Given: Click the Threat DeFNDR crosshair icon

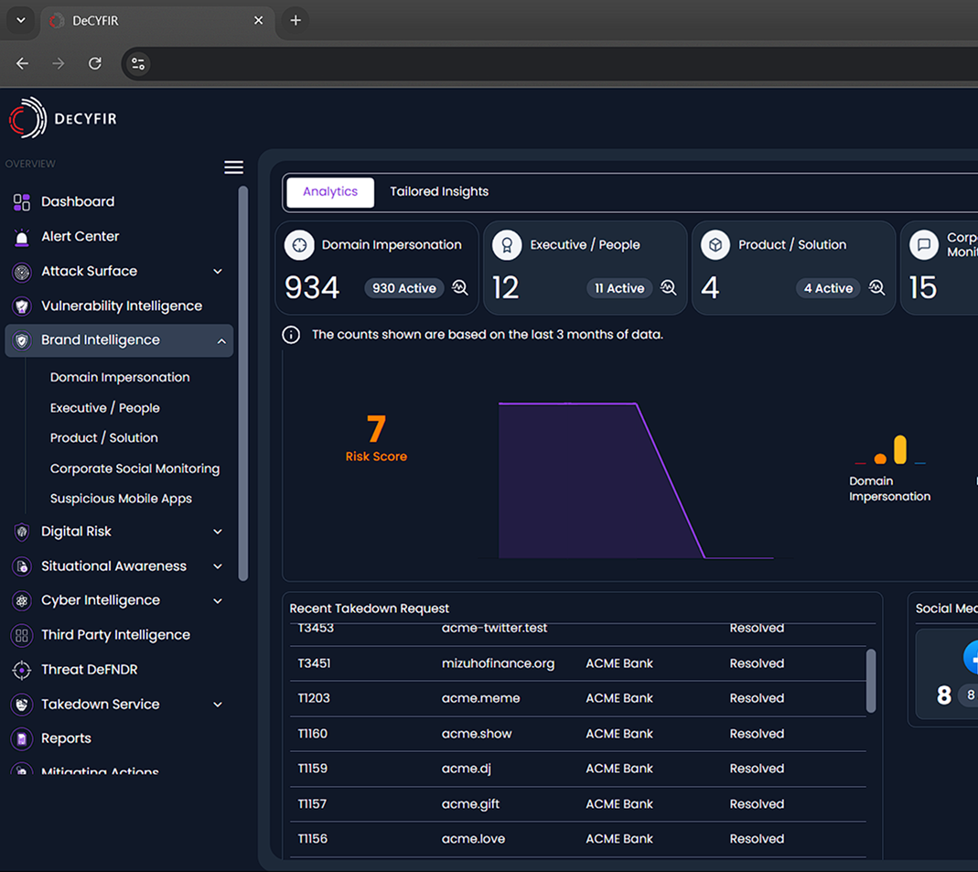Looking at the screenshot, I should tap(22, 670).
